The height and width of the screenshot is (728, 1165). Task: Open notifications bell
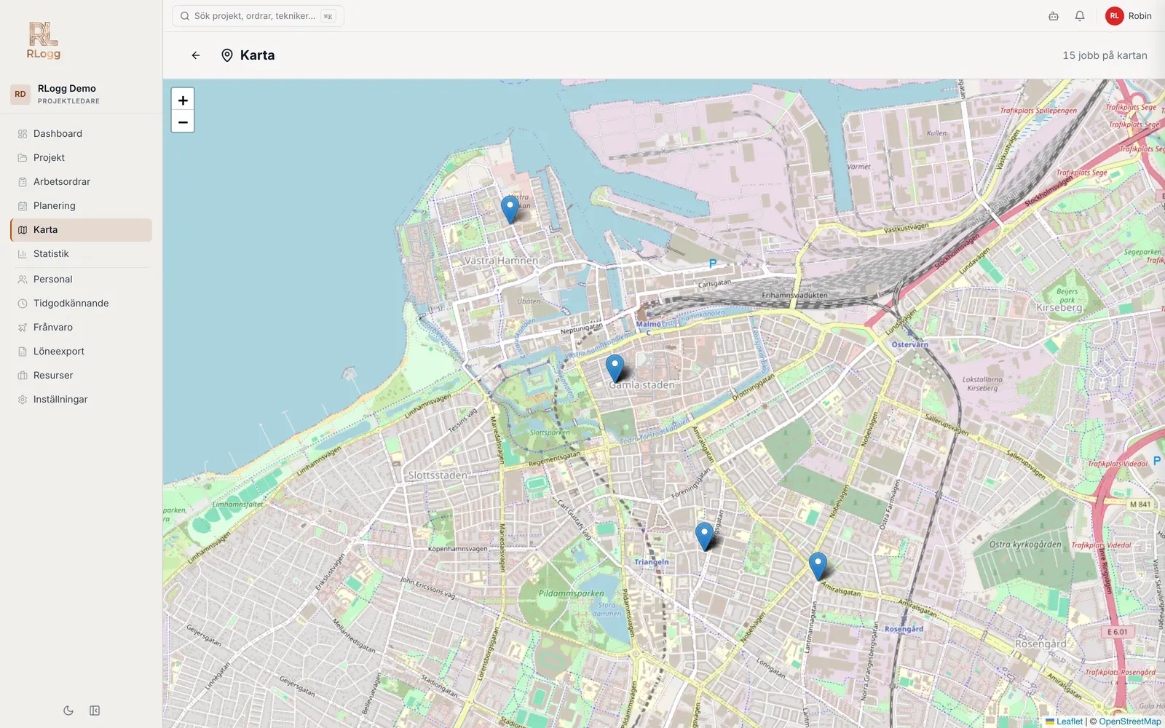pyautogui.click(x=1080, y=16)
